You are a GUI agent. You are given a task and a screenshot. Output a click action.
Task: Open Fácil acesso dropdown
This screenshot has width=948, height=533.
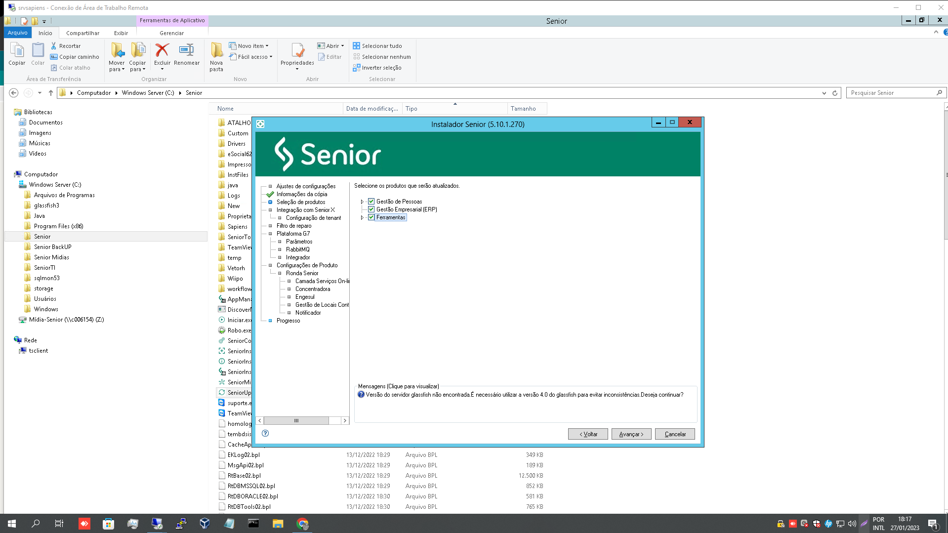coord(251,57)
